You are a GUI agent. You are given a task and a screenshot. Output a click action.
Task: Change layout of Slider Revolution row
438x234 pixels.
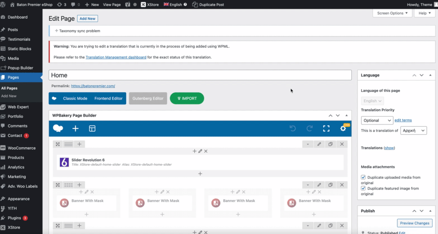pyautogui.click(x=68, y=144)
